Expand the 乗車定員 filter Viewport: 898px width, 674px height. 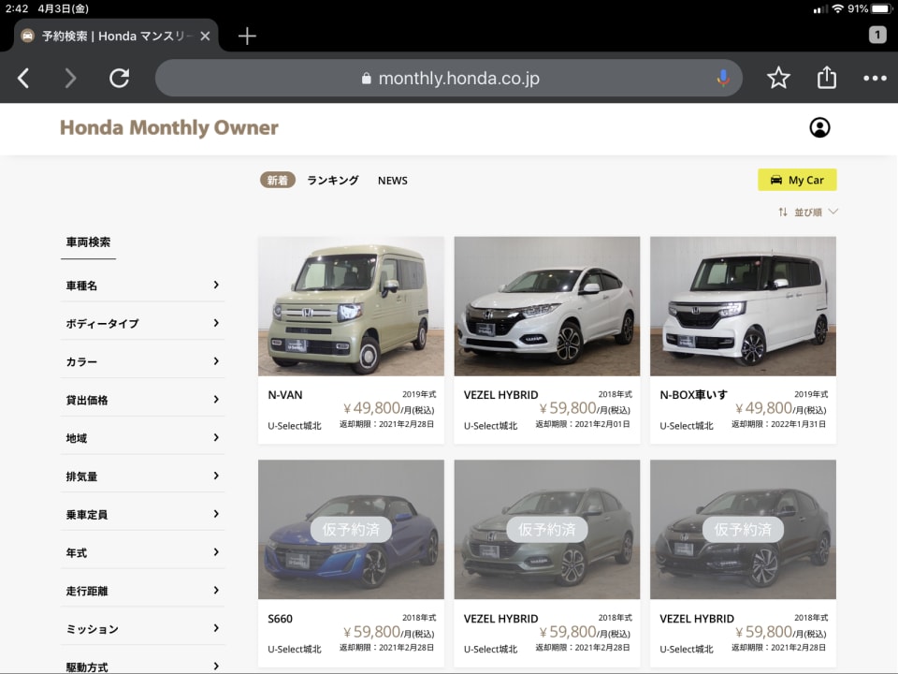(142, 514)
